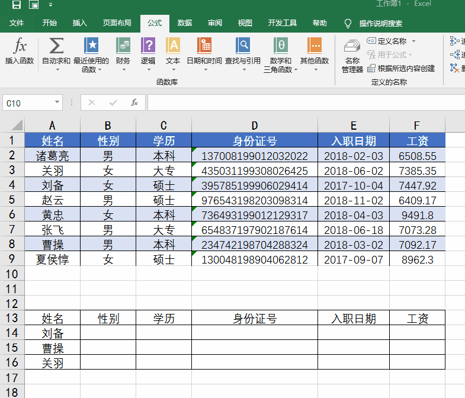The image size is (465, 398).
Task: Open the 财务 functions icon
Action: coord(123,46)
